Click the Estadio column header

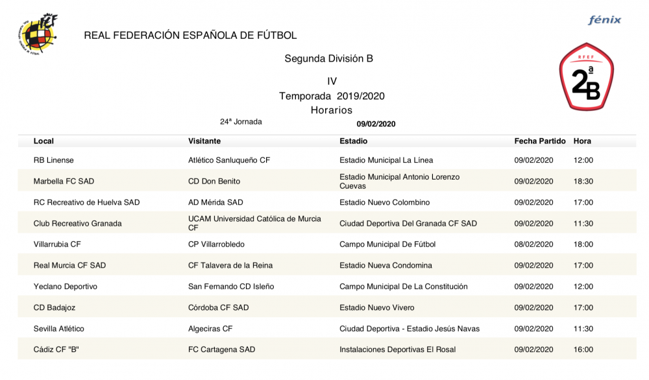tap(353, 141)
